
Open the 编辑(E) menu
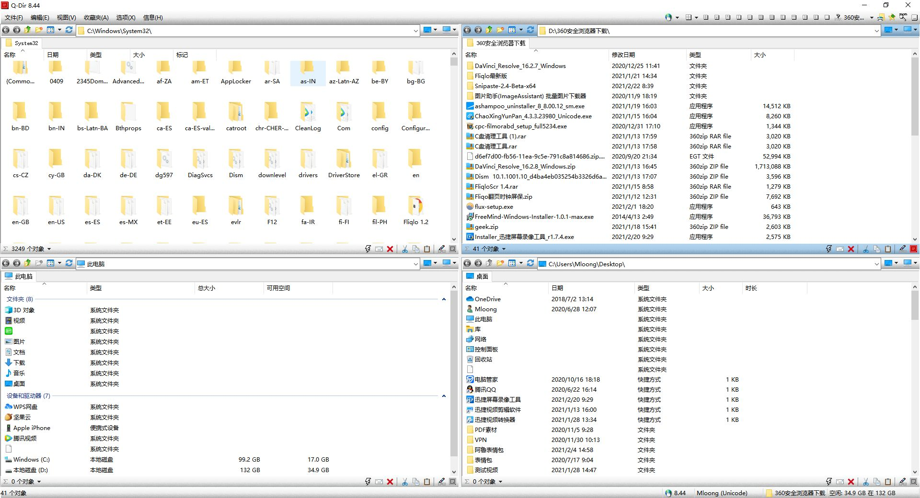(40, 18)
